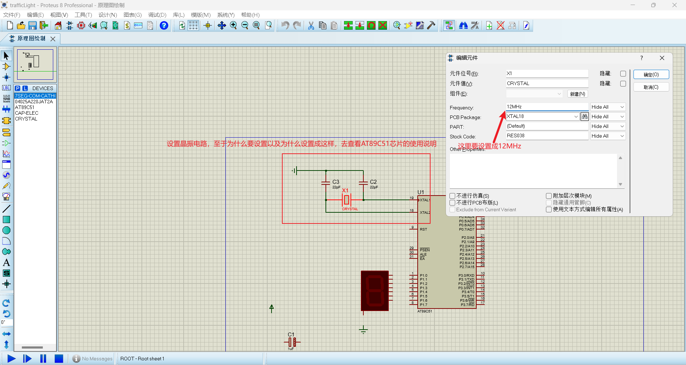Select the 2D box graphics tool
This screenshot has width=686, height=365.
(6, 220)
